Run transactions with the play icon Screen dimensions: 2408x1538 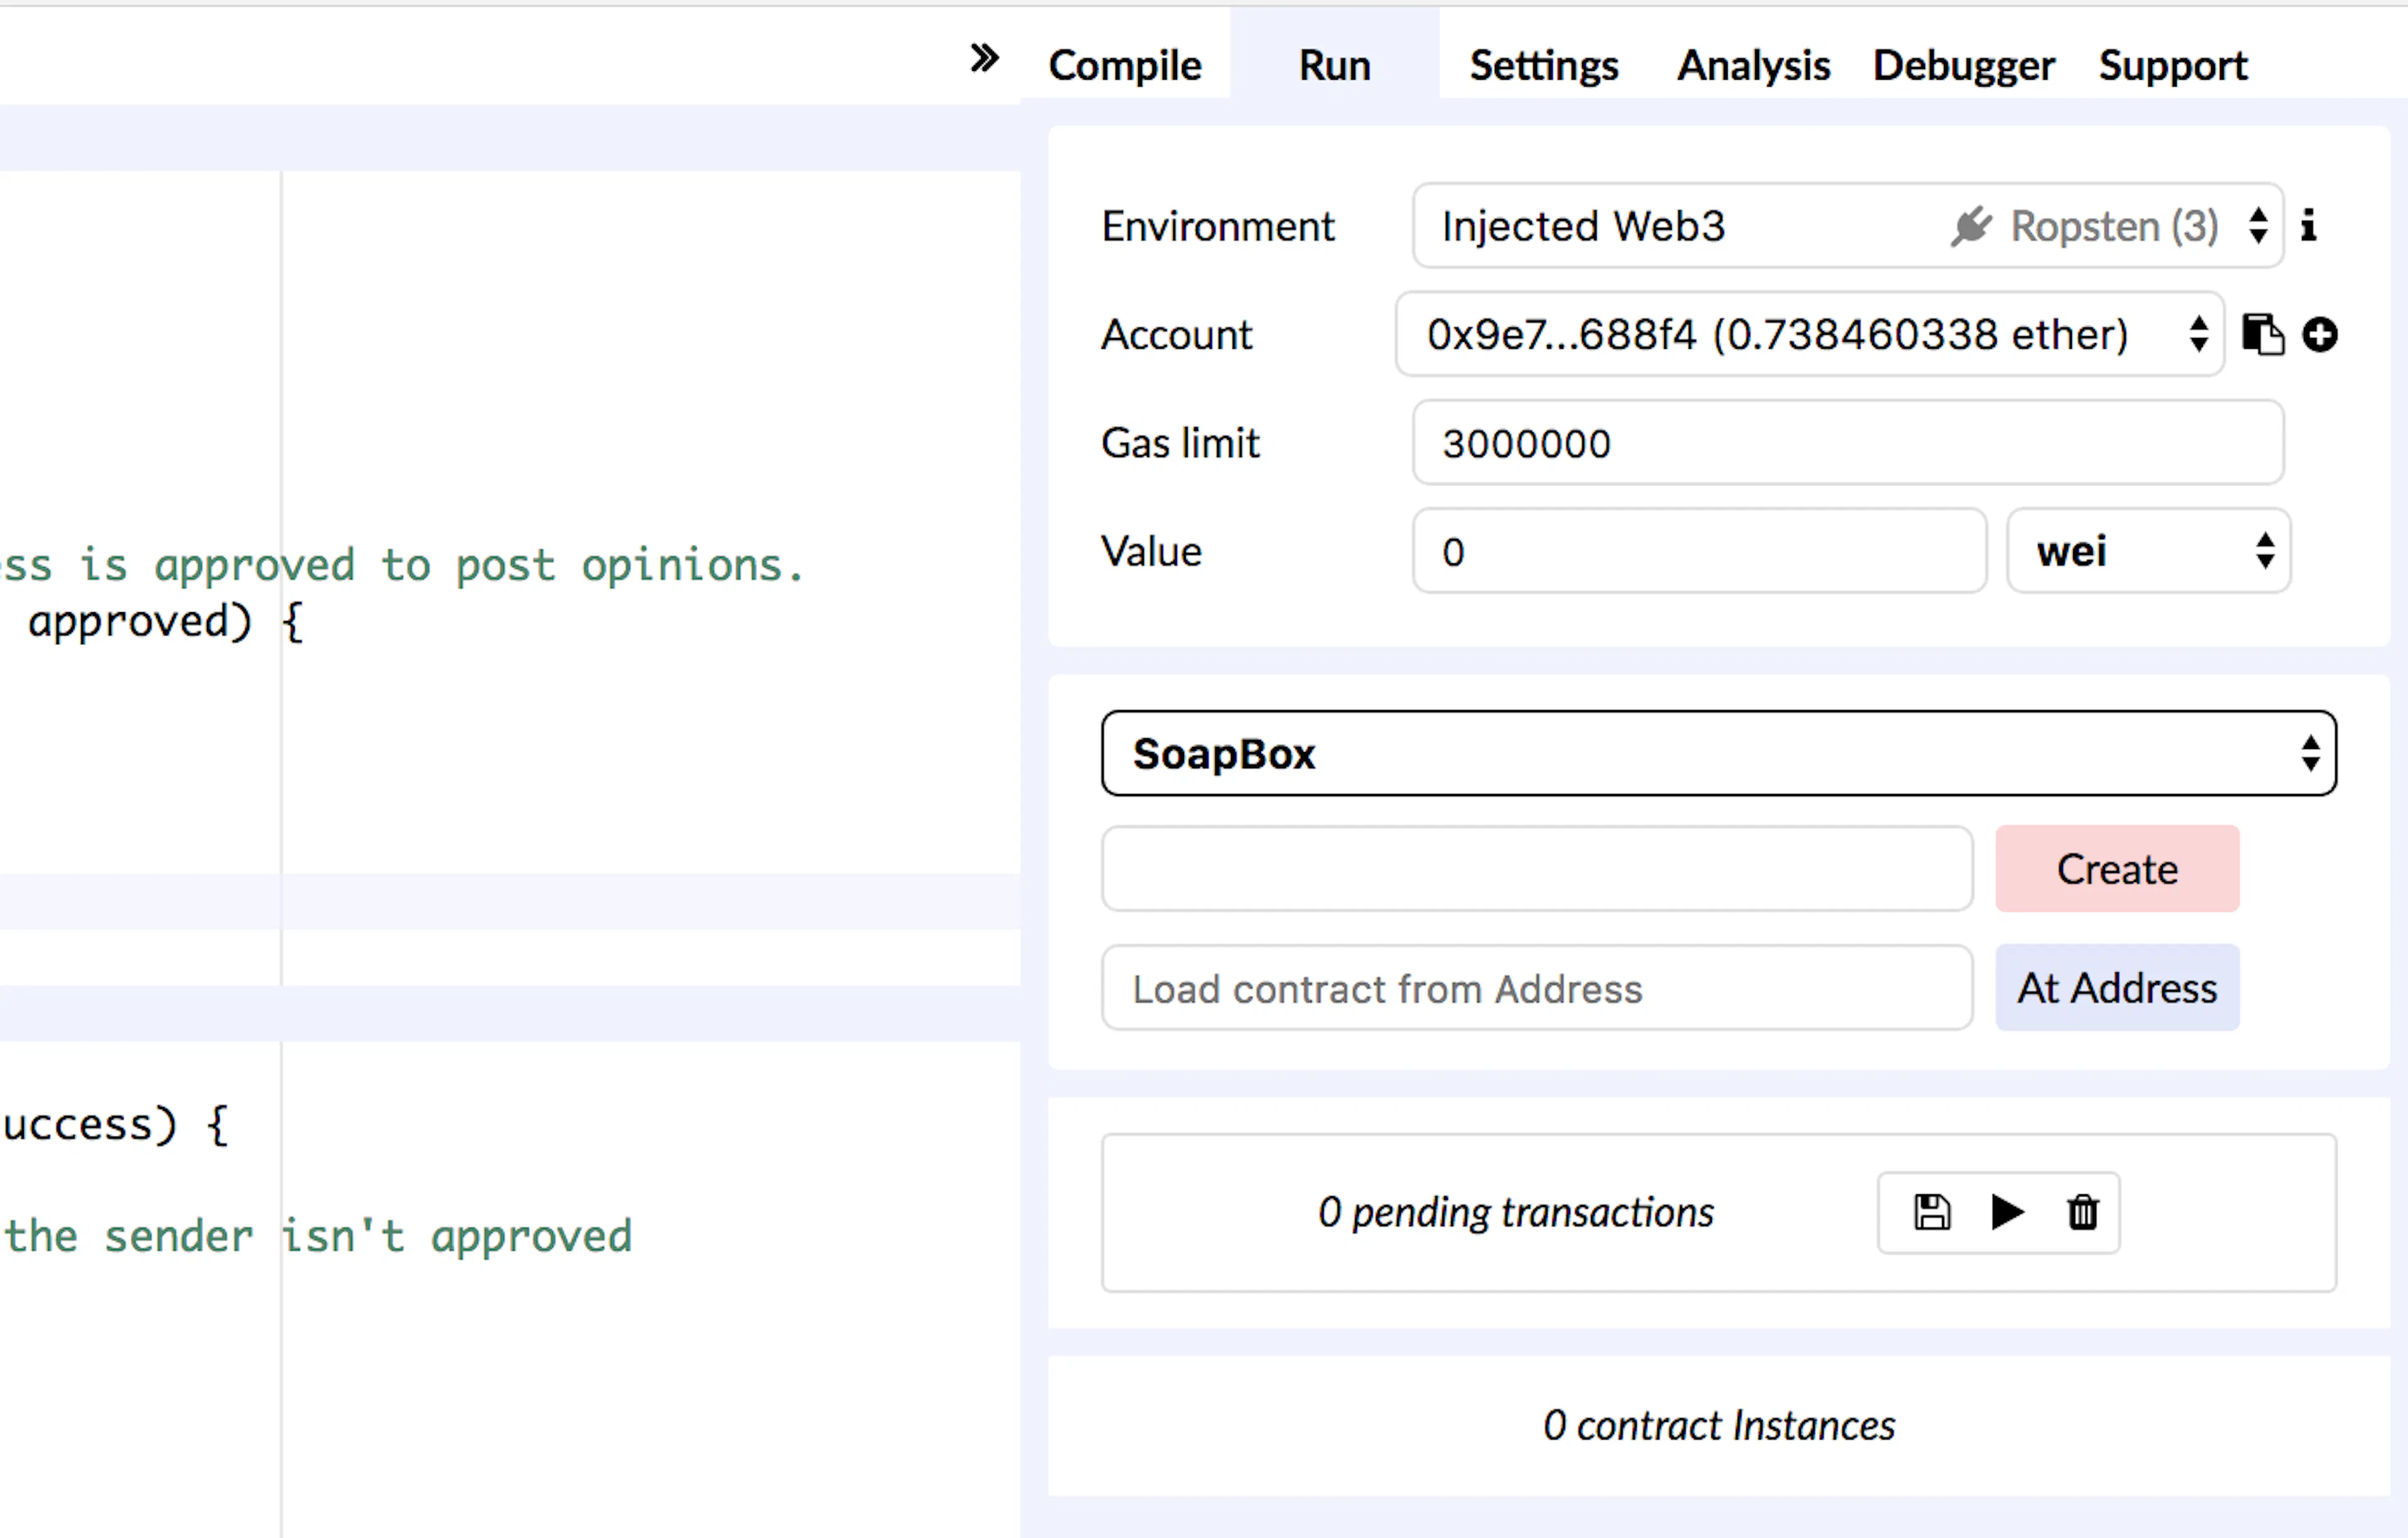[2006, 1212]
